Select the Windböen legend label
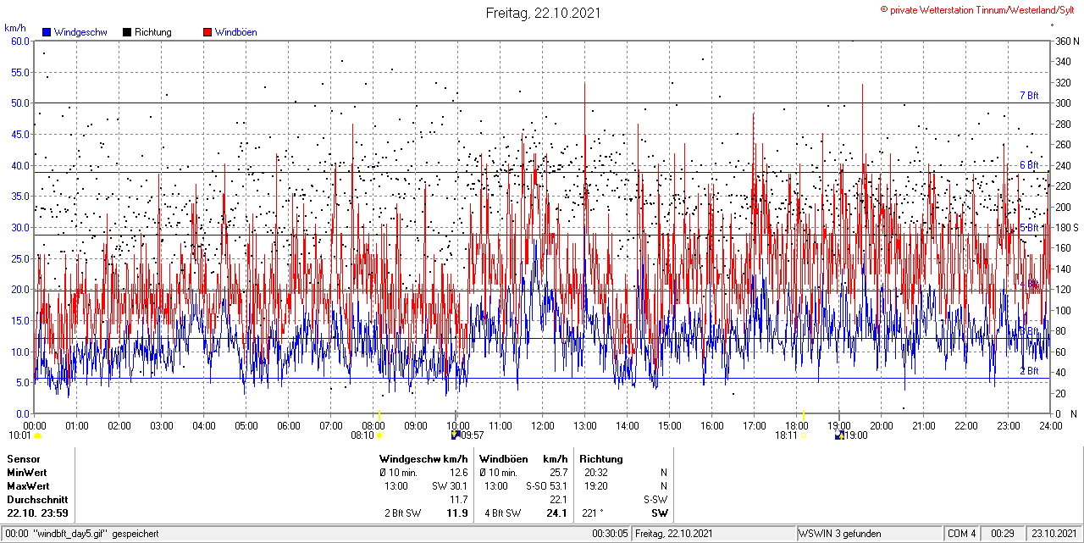The width and height of the screenshot is (1084, 543). (x=236, y=32)
